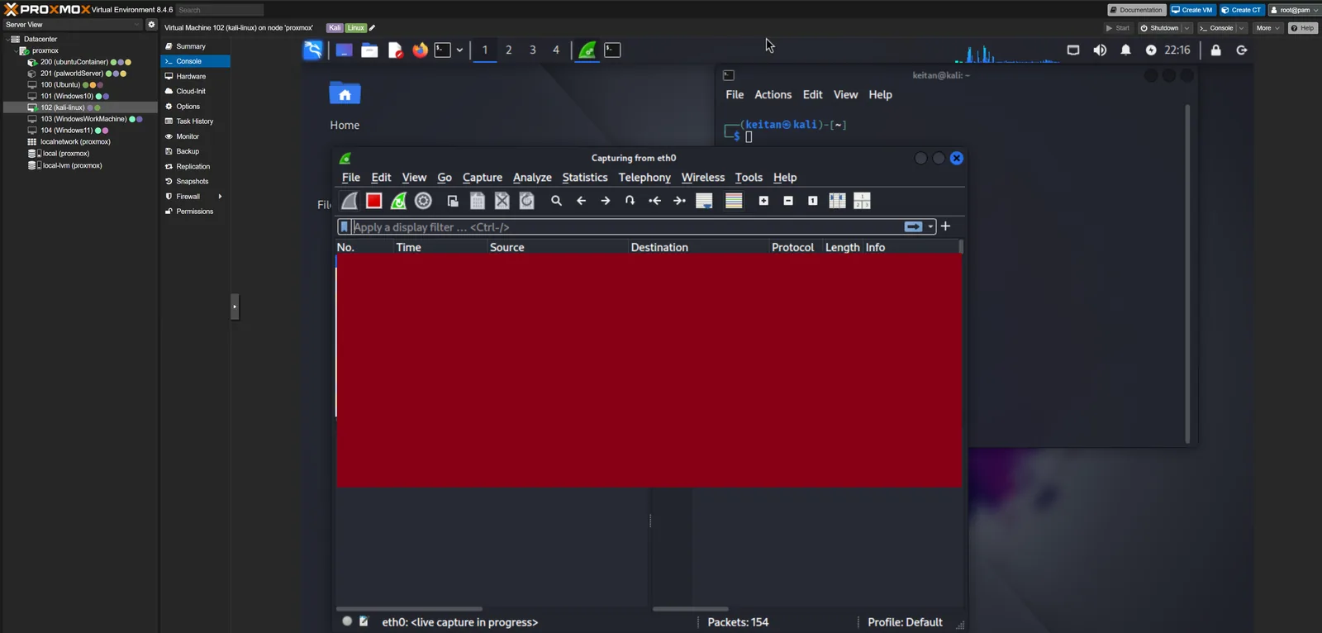Viewport: 1322px width, 633px height.
Task: Click the Kali volume speaker icon
Action: [x=1100, y=50]
